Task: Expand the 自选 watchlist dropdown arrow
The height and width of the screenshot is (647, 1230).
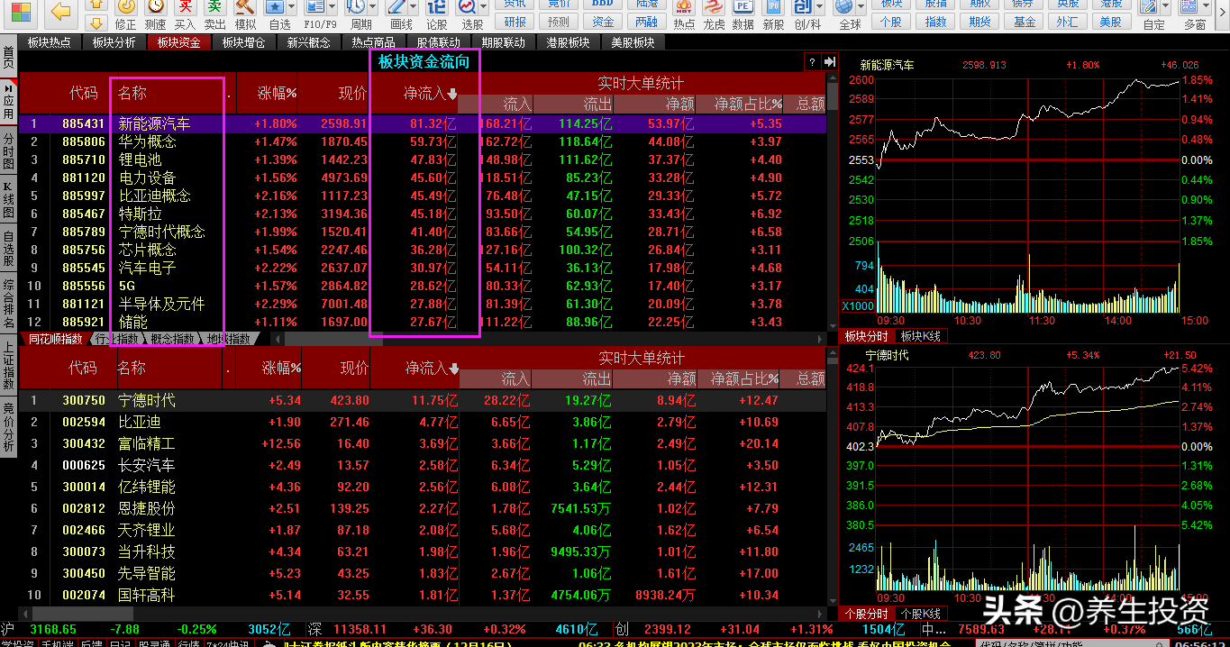Action: [x=293, y=8]
